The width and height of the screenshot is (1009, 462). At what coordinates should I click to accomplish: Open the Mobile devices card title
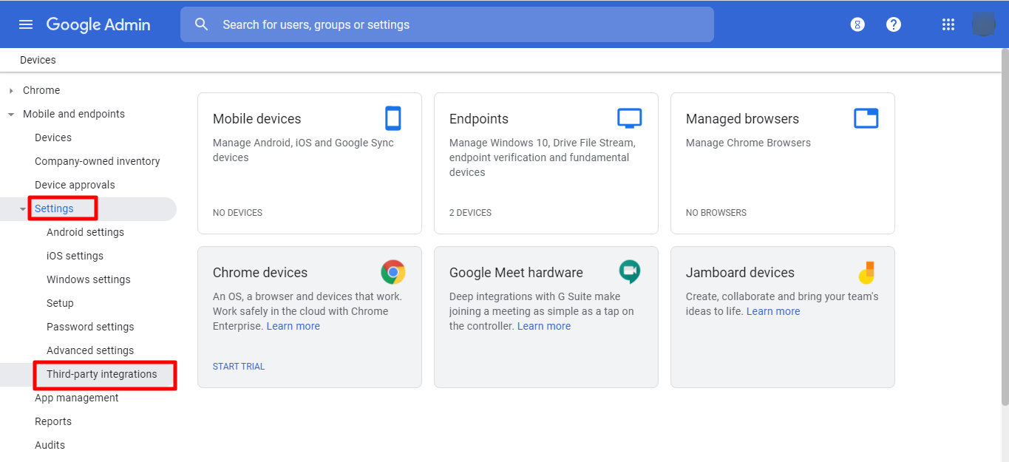pyautogui.click(x=257, y=119)
